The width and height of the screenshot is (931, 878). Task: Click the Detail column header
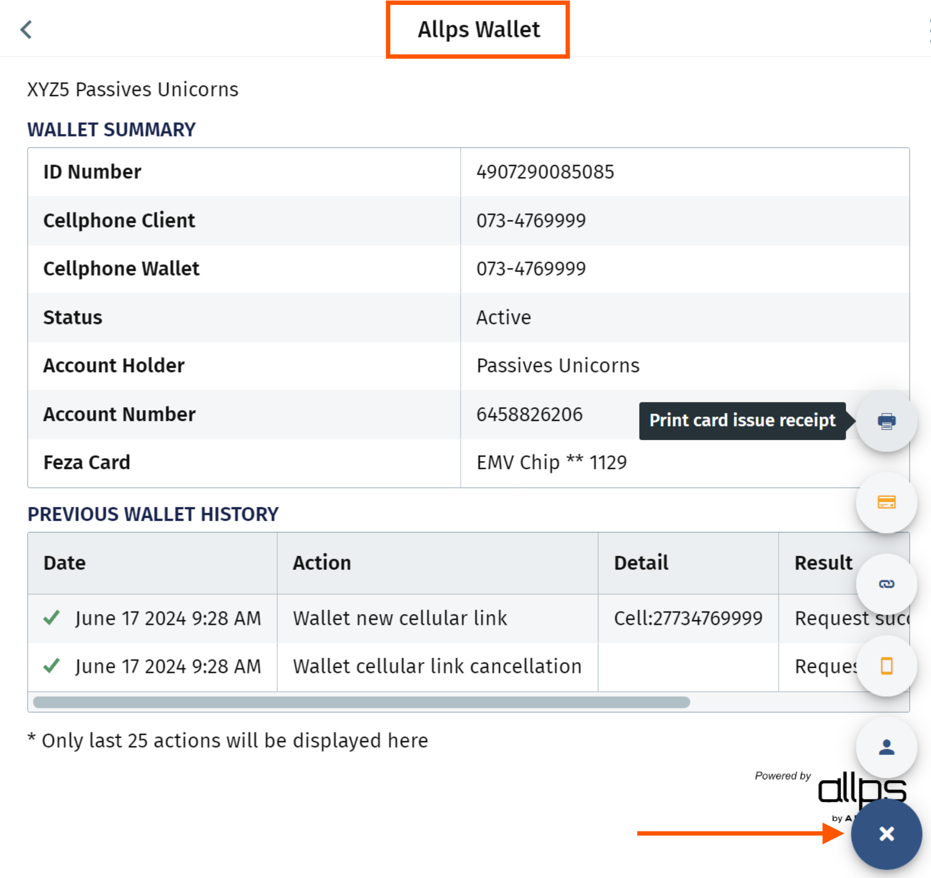click(688, 563)
